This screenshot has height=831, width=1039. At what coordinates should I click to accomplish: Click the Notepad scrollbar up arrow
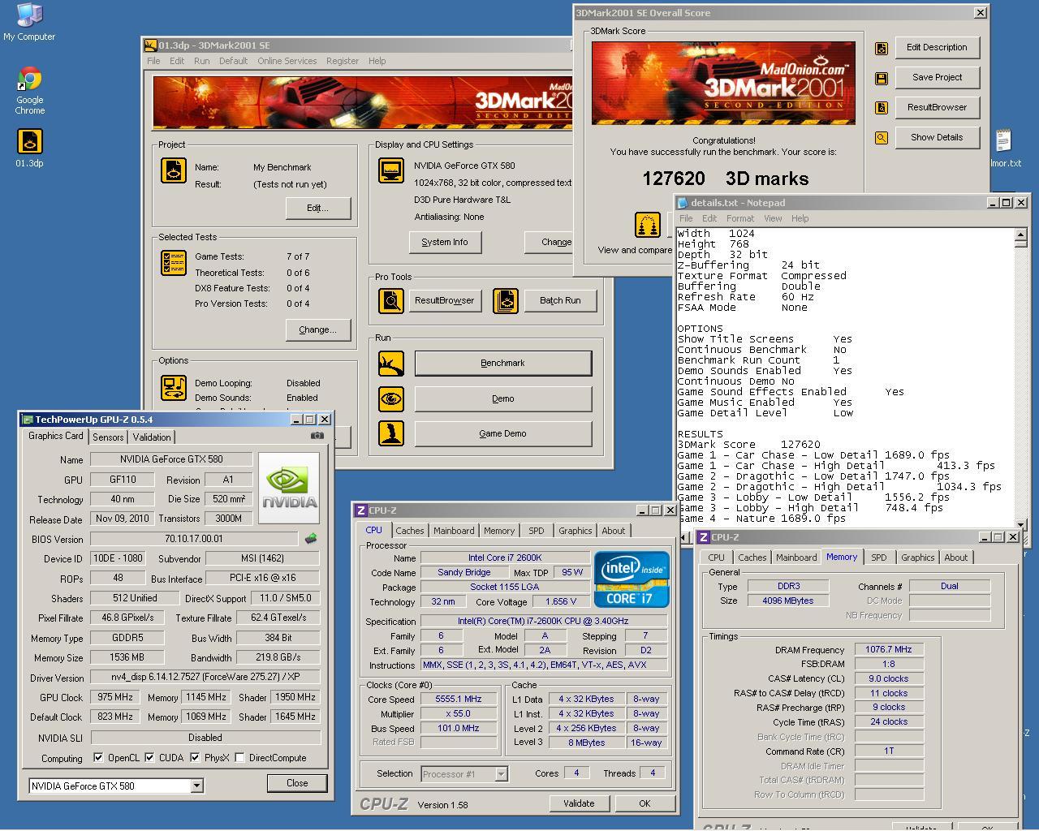[x=1020, y=235]
